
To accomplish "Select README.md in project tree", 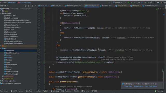I will [11, 39].
